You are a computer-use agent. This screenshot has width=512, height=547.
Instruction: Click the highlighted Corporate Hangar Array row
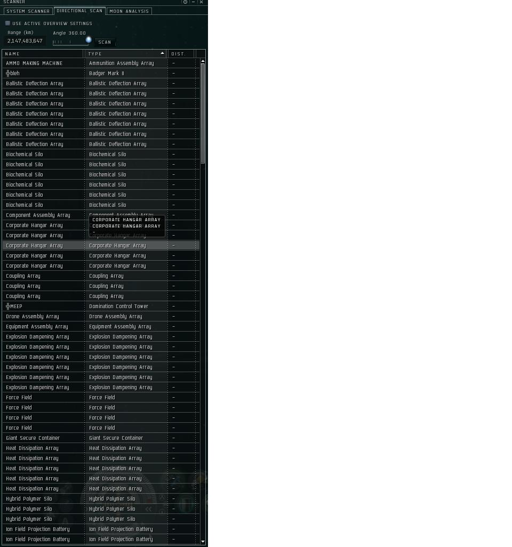(101, 246)
